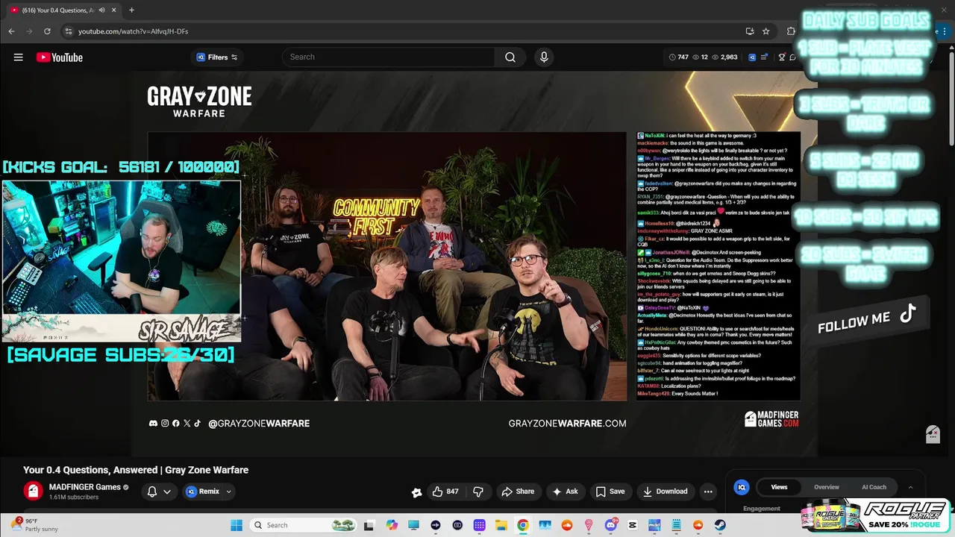Switch to the AI Coach tab

click(x=874, y=487)
